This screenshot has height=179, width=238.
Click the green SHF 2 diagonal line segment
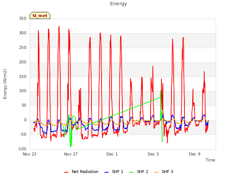pyautogui.click(x=118, y=113)
